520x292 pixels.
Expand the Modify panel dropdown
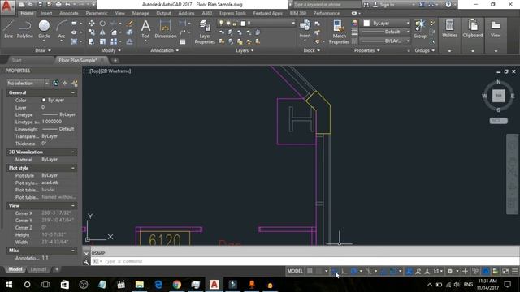tap(111, 50)
